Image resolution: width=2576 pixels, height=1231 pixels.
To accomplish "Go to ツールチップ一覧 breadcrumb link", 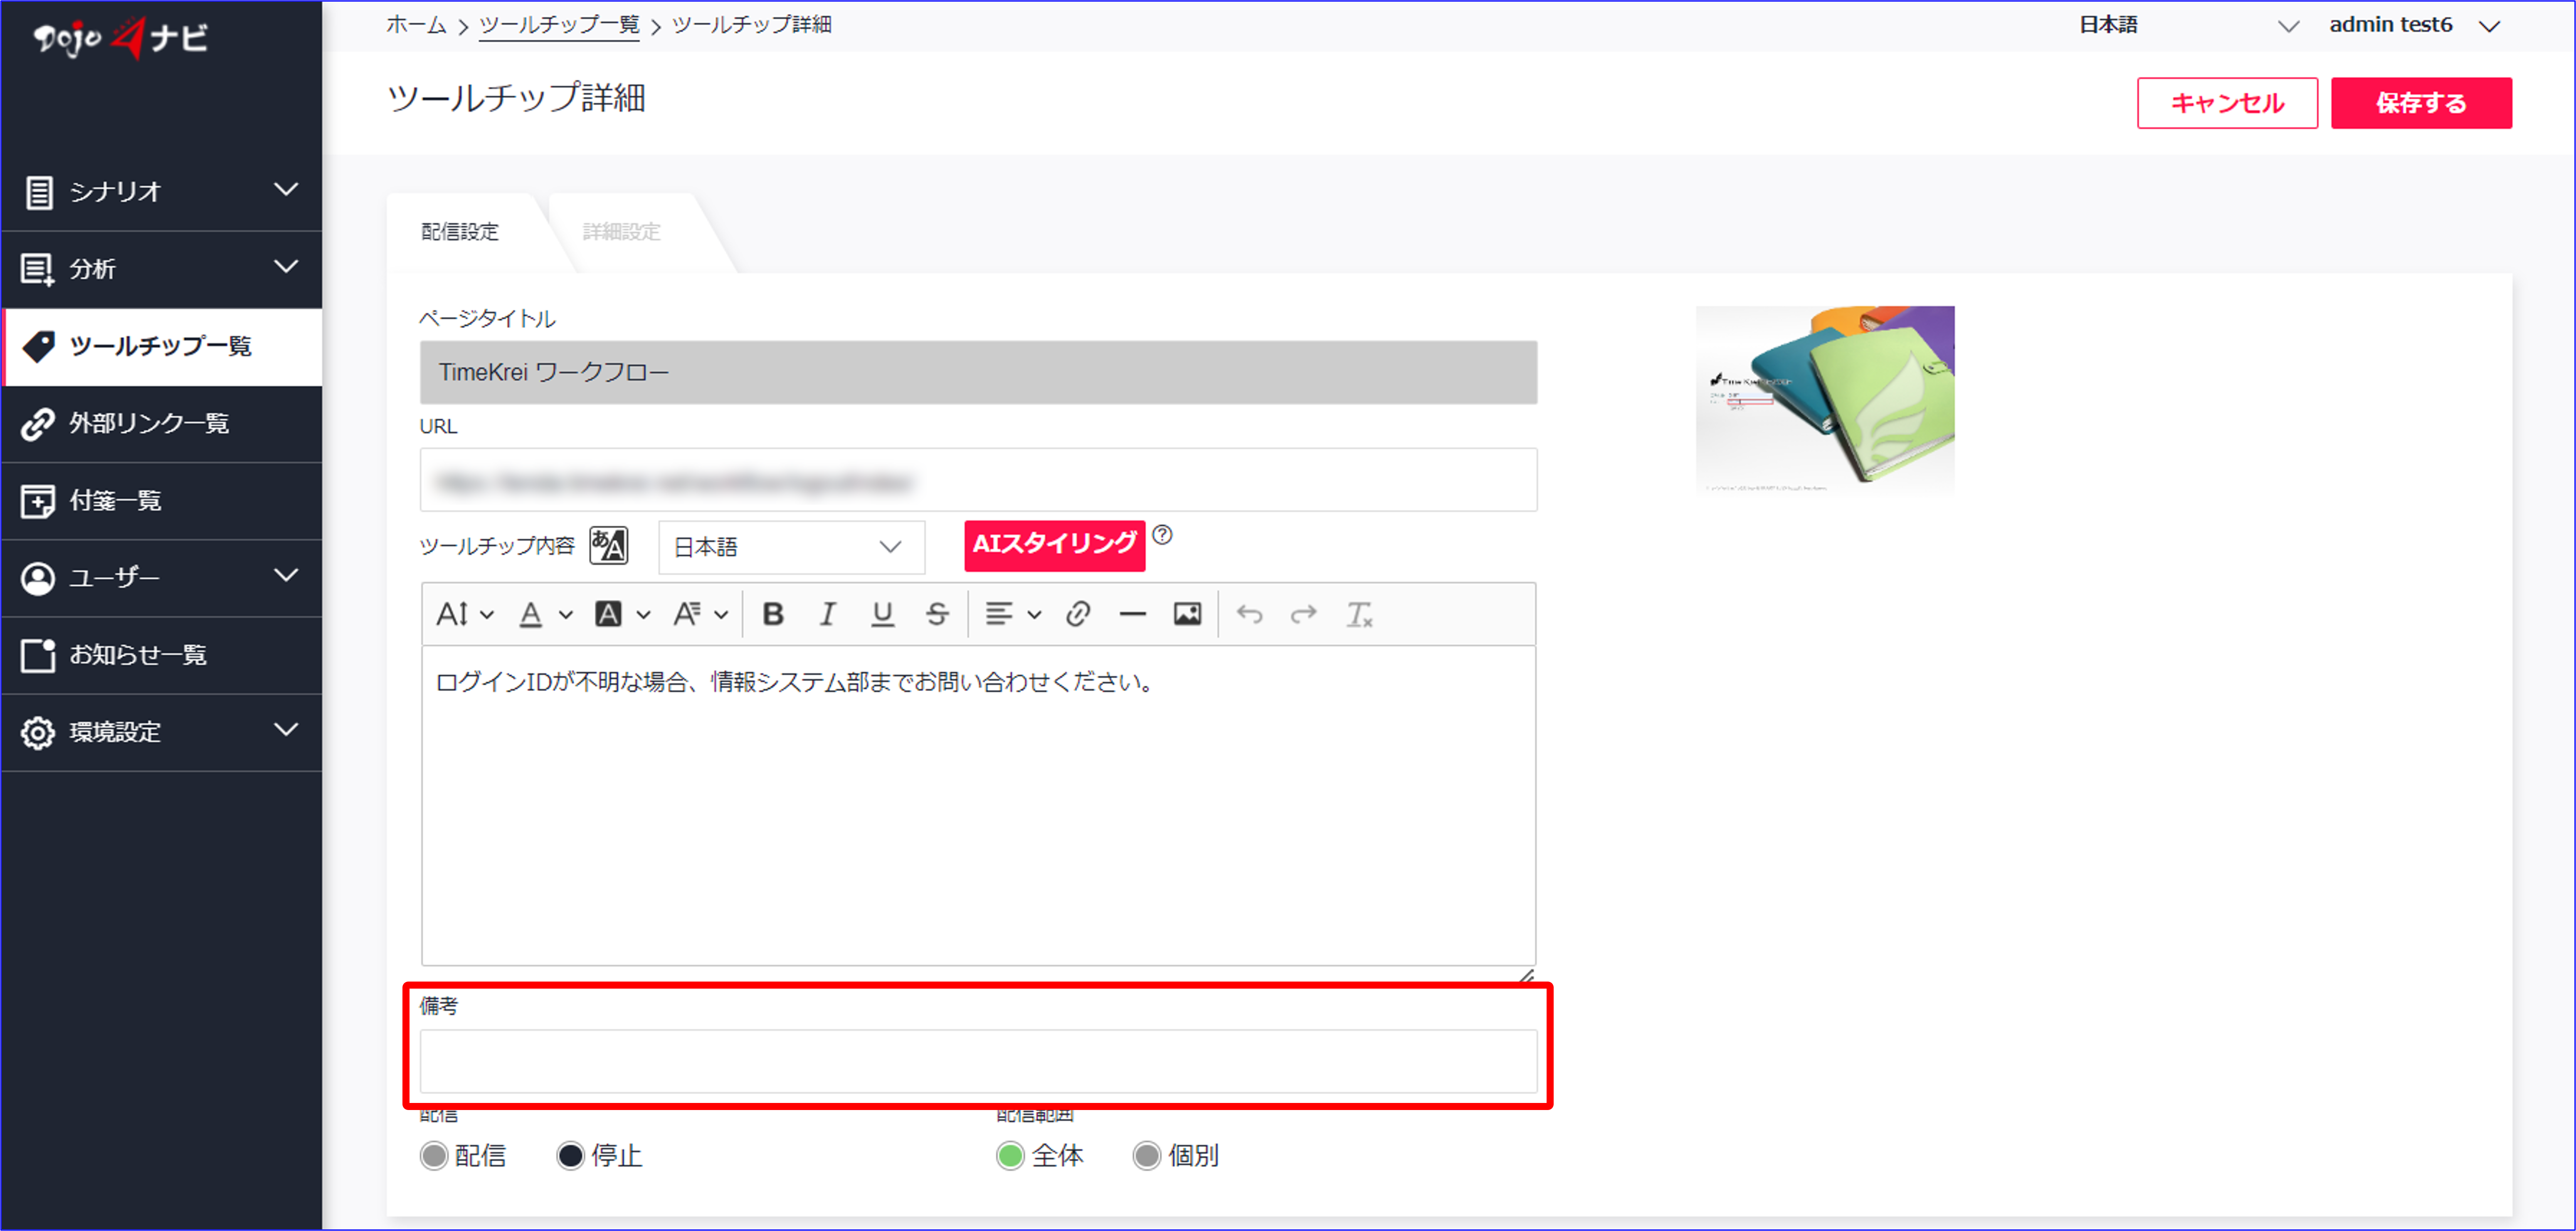I will tap(559, 25).
